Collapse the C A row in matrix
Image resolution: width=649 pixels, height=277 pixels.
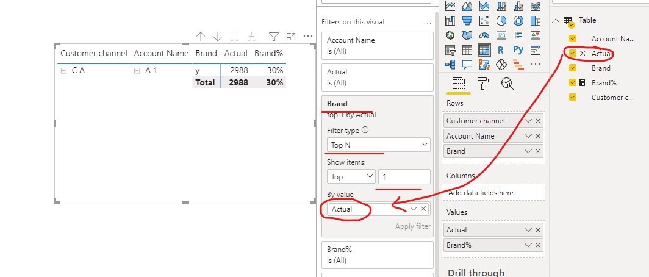[63, 71]
